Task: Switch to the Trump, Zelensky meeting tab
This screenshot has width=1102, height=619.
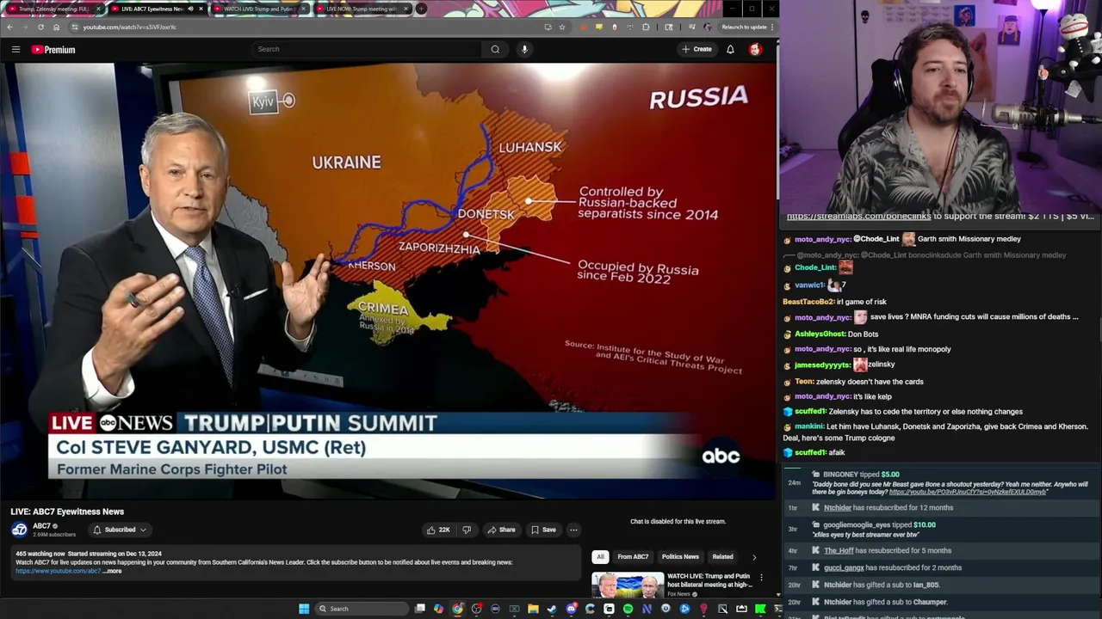Action: [x=53, y=9]
